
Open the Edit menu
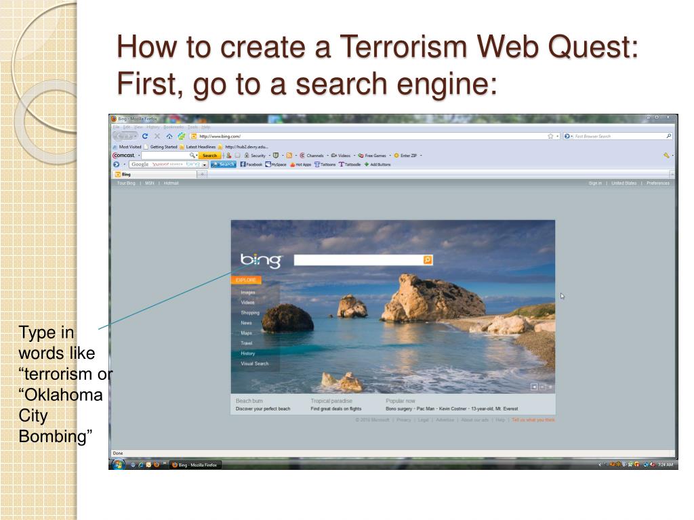click(x=127, y=127)
